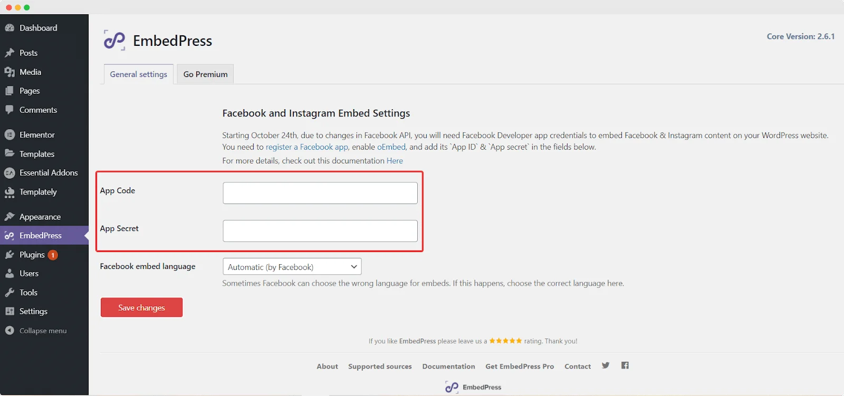
Task: Click the Plugins plug icon
Action: [9, 255]
